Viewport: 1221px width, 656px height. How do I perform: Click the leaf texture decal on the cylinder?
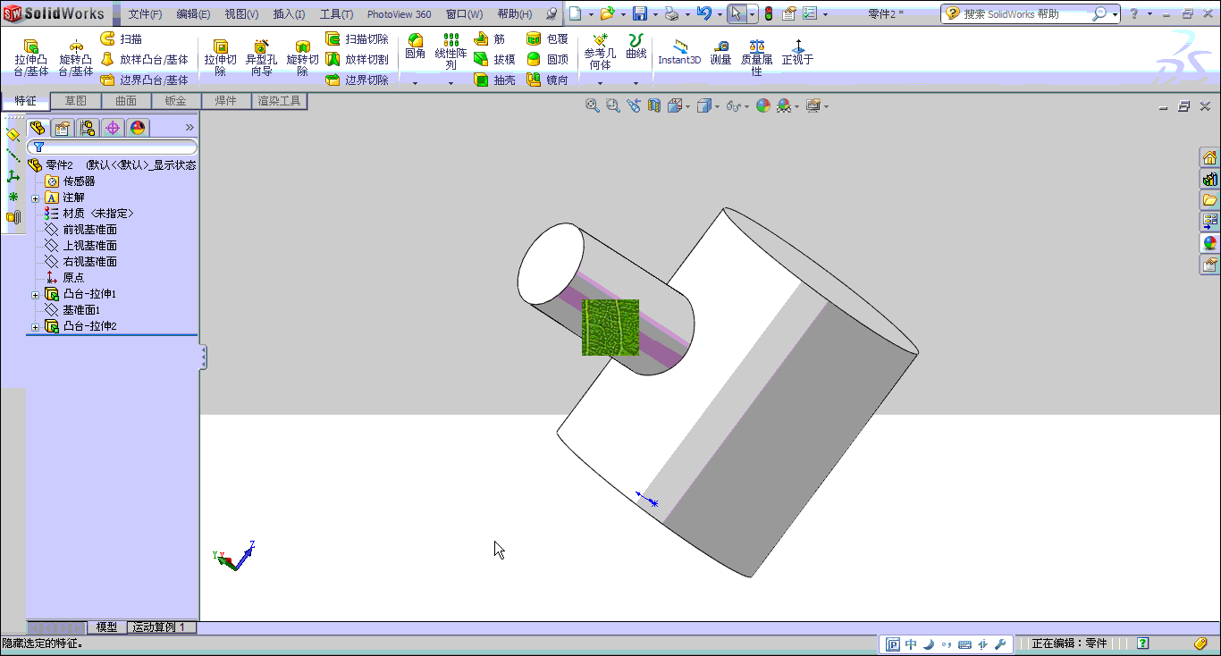pos(610,327)
